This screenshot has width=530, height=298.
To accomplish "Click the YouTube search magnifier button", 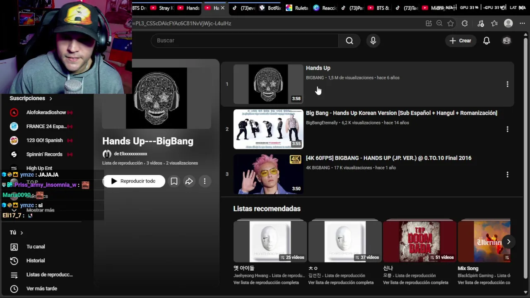I will pos(349,41).
